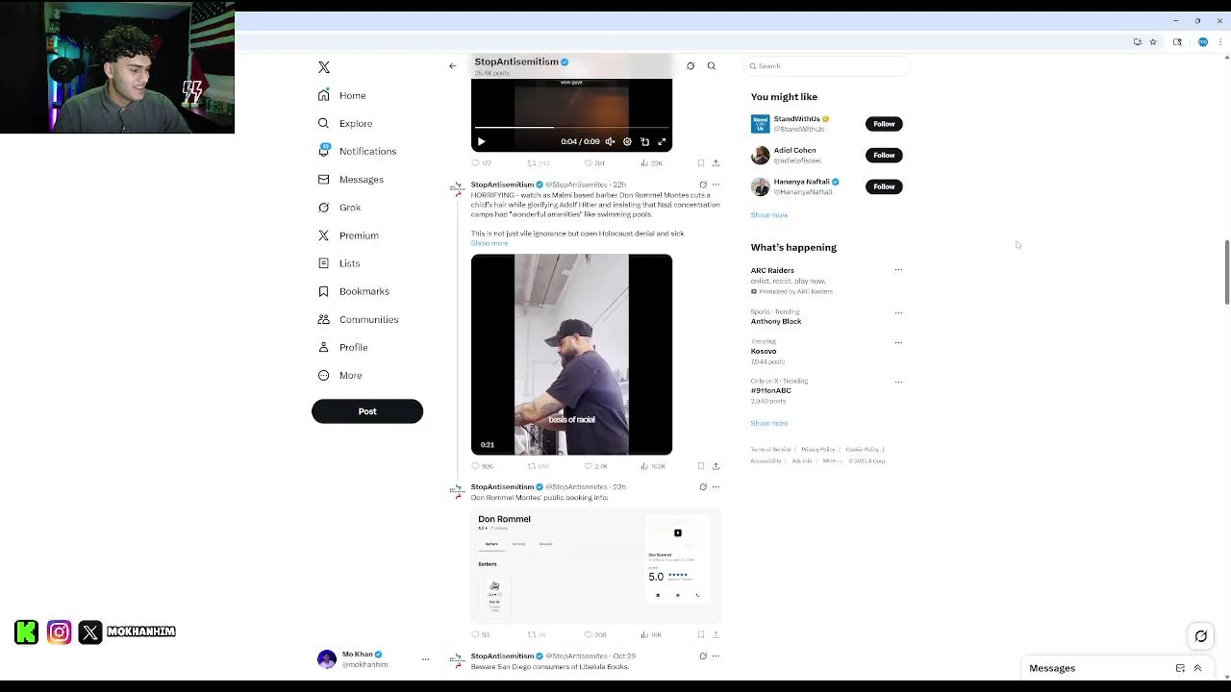Follow Adiel Cohen
The image size is (1231, 692).
[884, 155]
